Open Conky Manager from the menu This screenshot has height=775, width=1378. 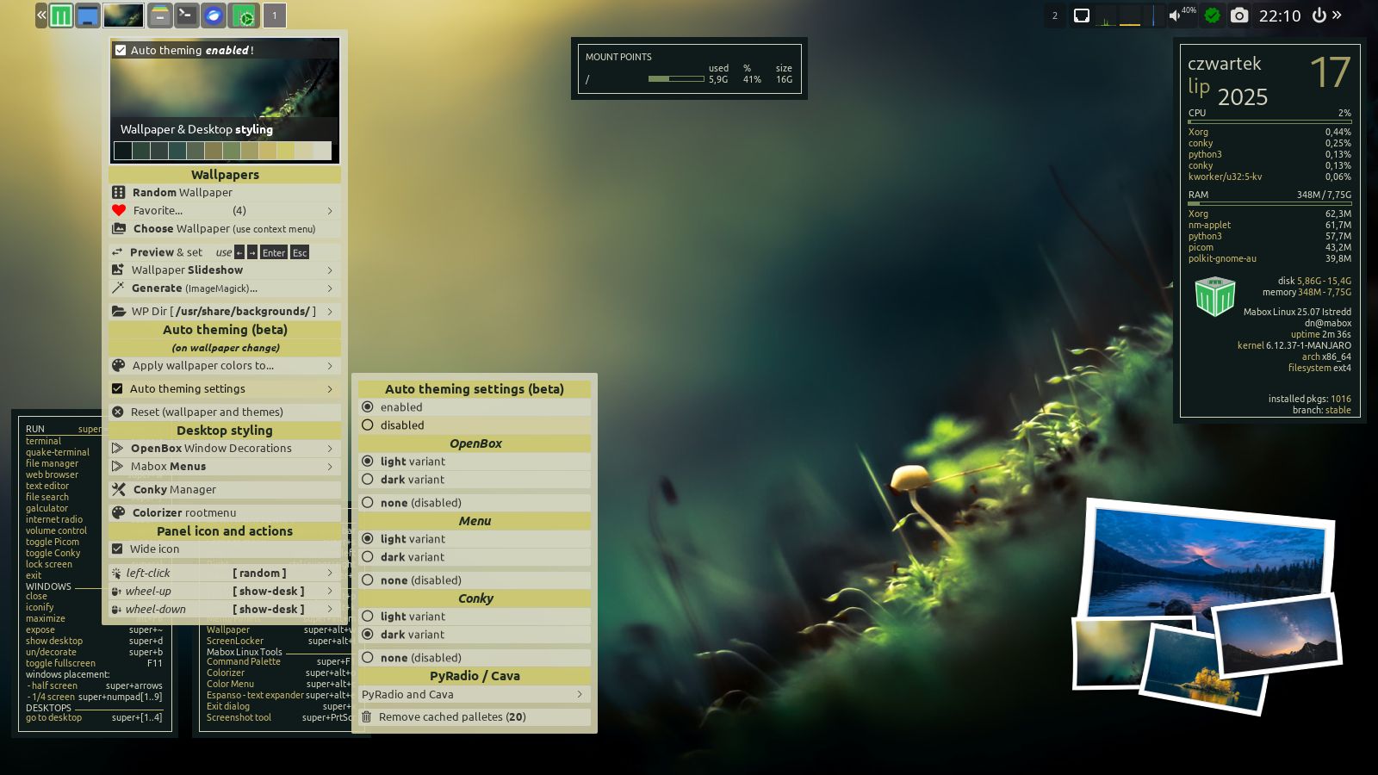tap(175, 490)
